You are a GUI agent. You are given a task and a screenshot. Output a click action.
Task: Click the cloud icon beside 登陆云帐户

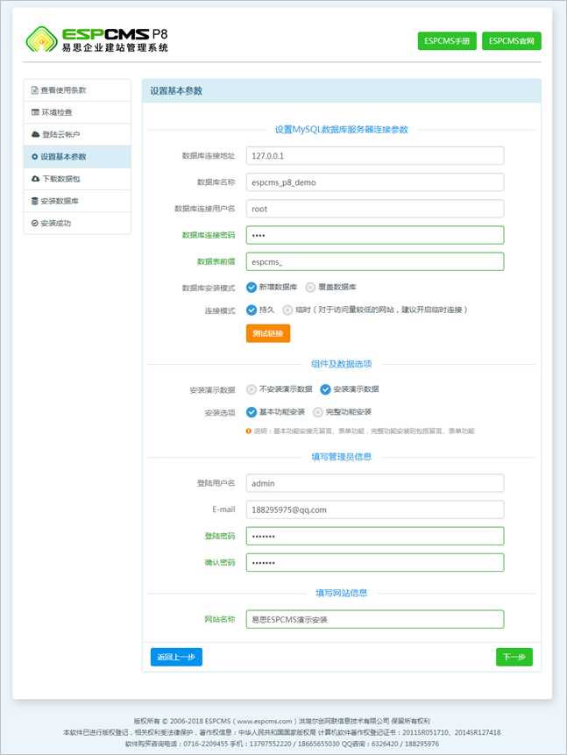35,134
